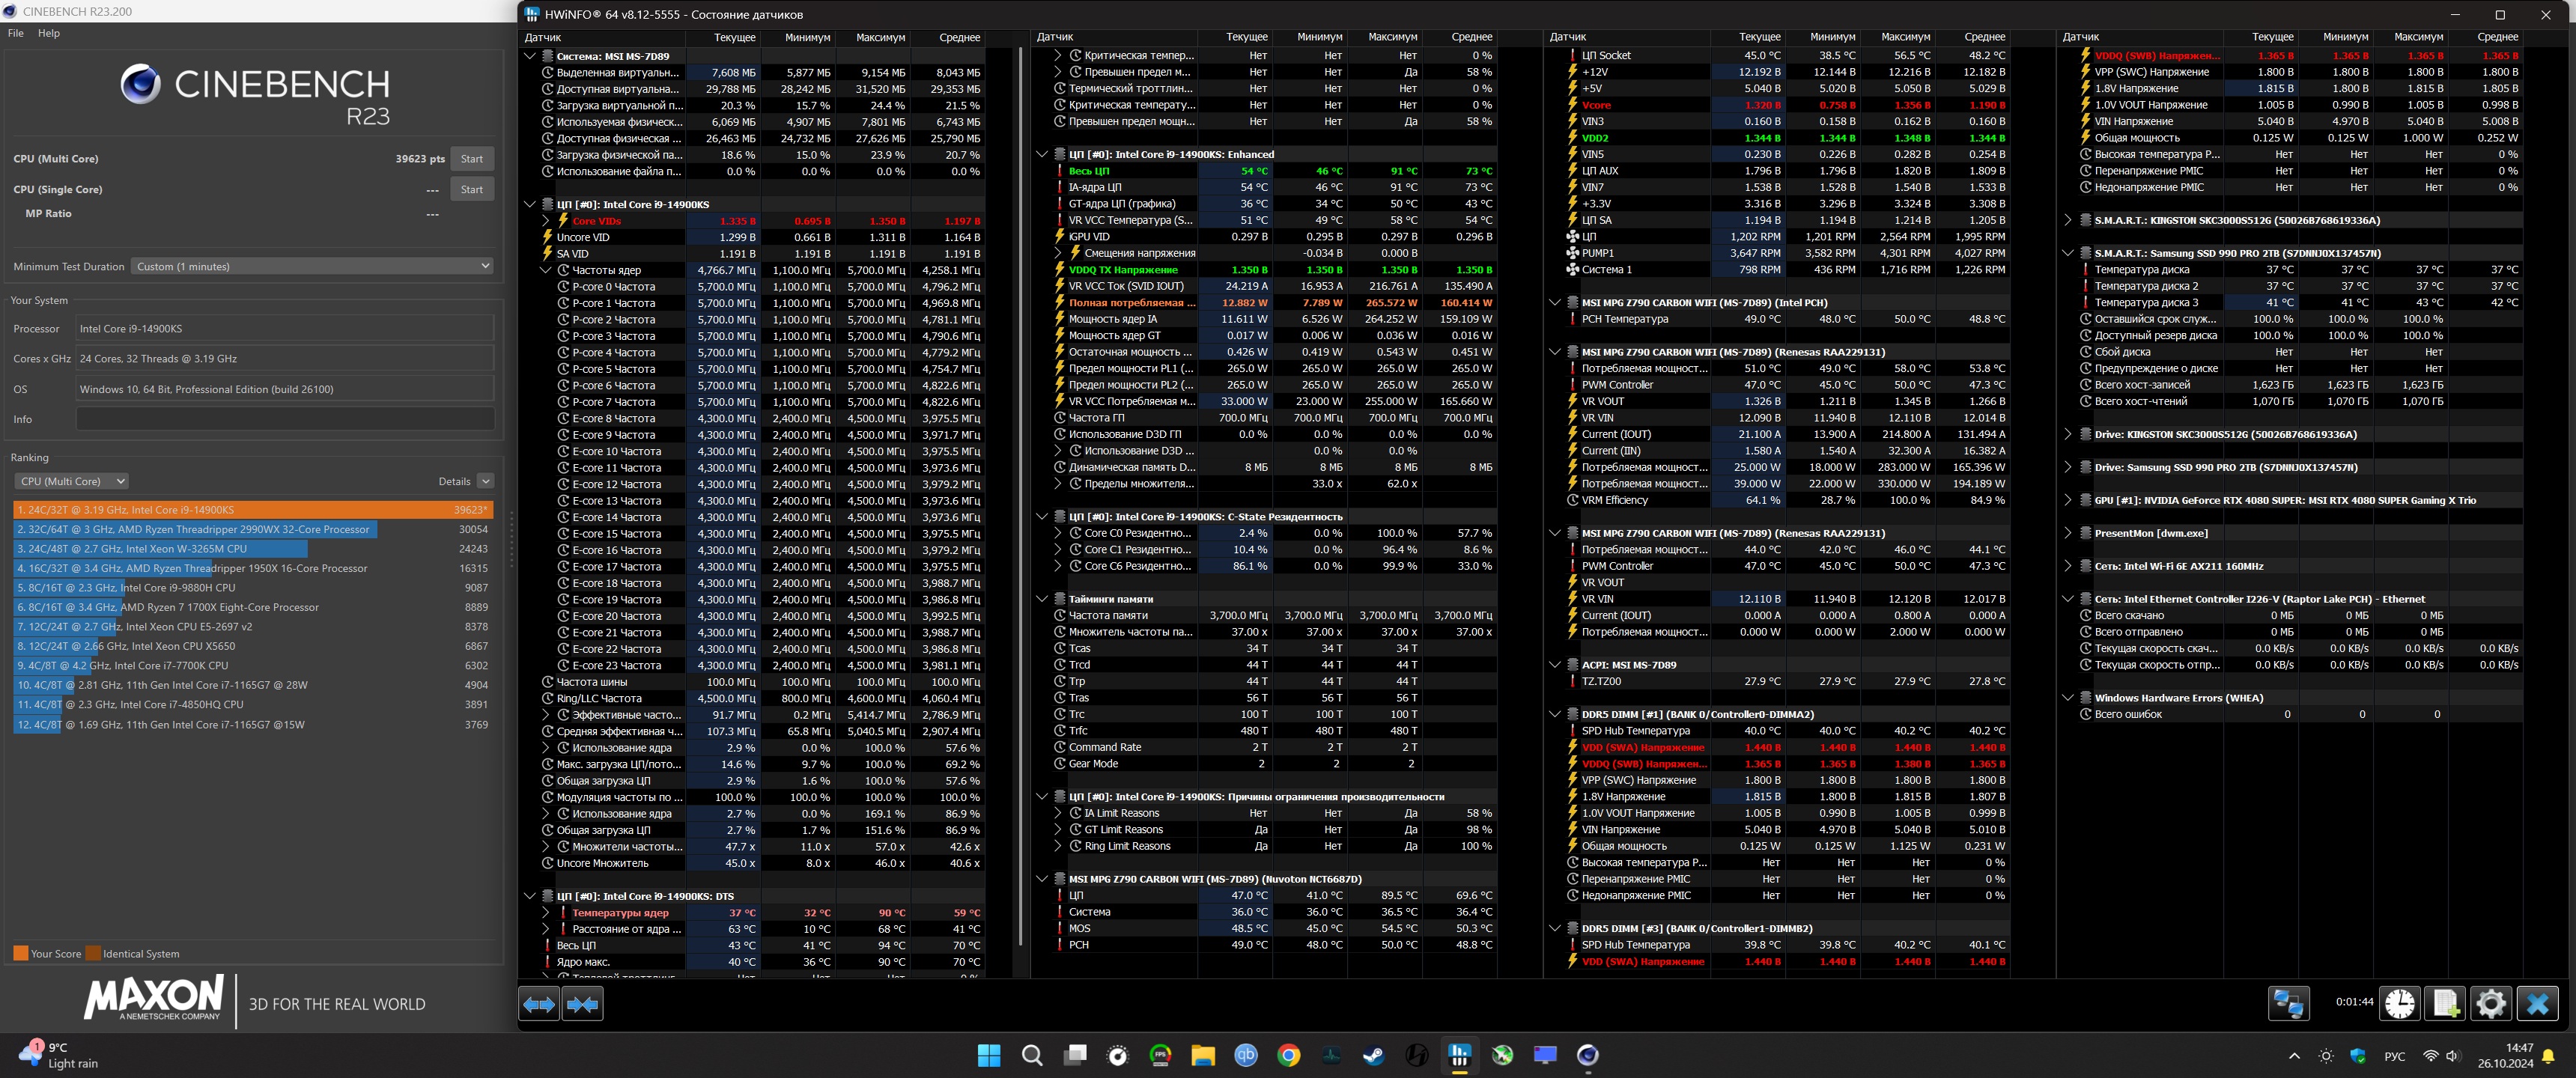Start the CPU Multi Core benchmark
The height and width of the screenshot is (1078, 2576).
[472, 159]
